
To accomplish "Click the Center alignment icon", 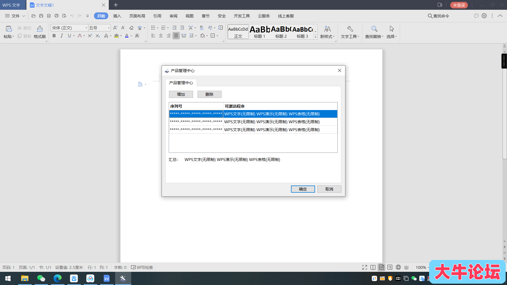I will point(161,36).
